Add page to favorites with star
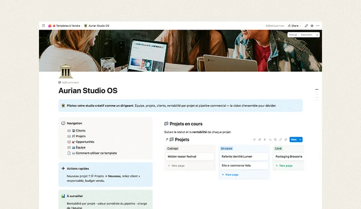361x209 pixels. coord(312,26)
